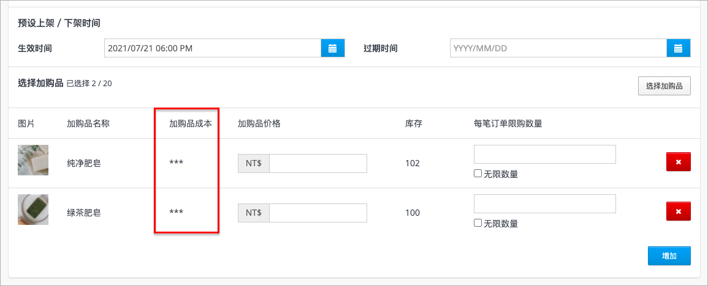
Task: Open calendar picker for 过期时间
Action: pos(678,48)
